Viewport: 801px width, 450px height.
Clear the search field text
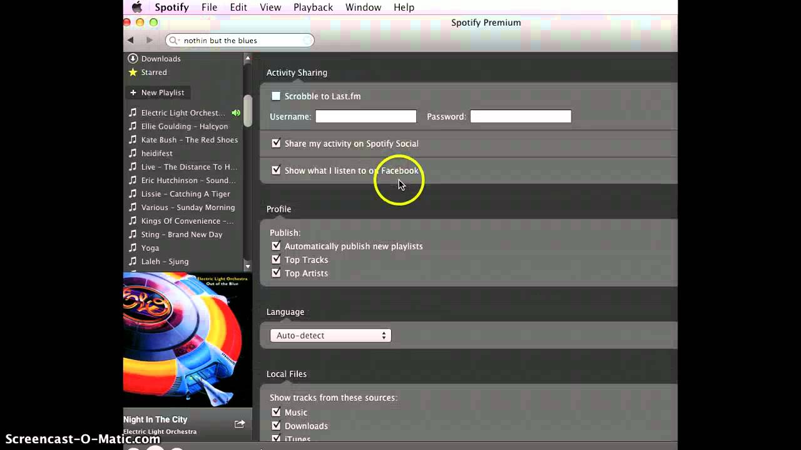click(x=307, y=41)
